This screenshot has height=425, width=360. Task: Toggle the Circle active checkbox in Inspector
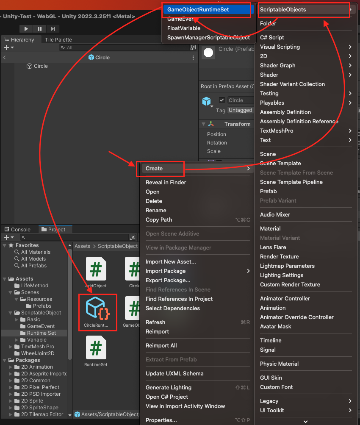coord(222,100)
